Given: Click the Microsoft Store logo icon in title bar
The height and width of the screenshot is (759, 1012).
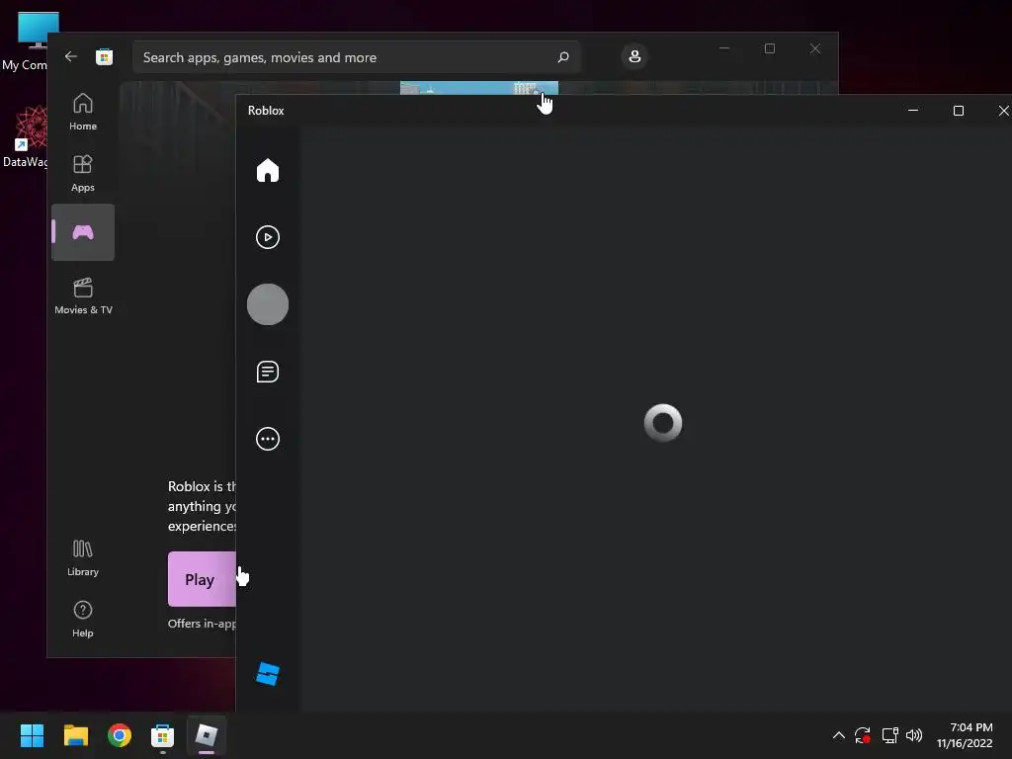Looking at the screenshot, I should [x=104, y=56].
